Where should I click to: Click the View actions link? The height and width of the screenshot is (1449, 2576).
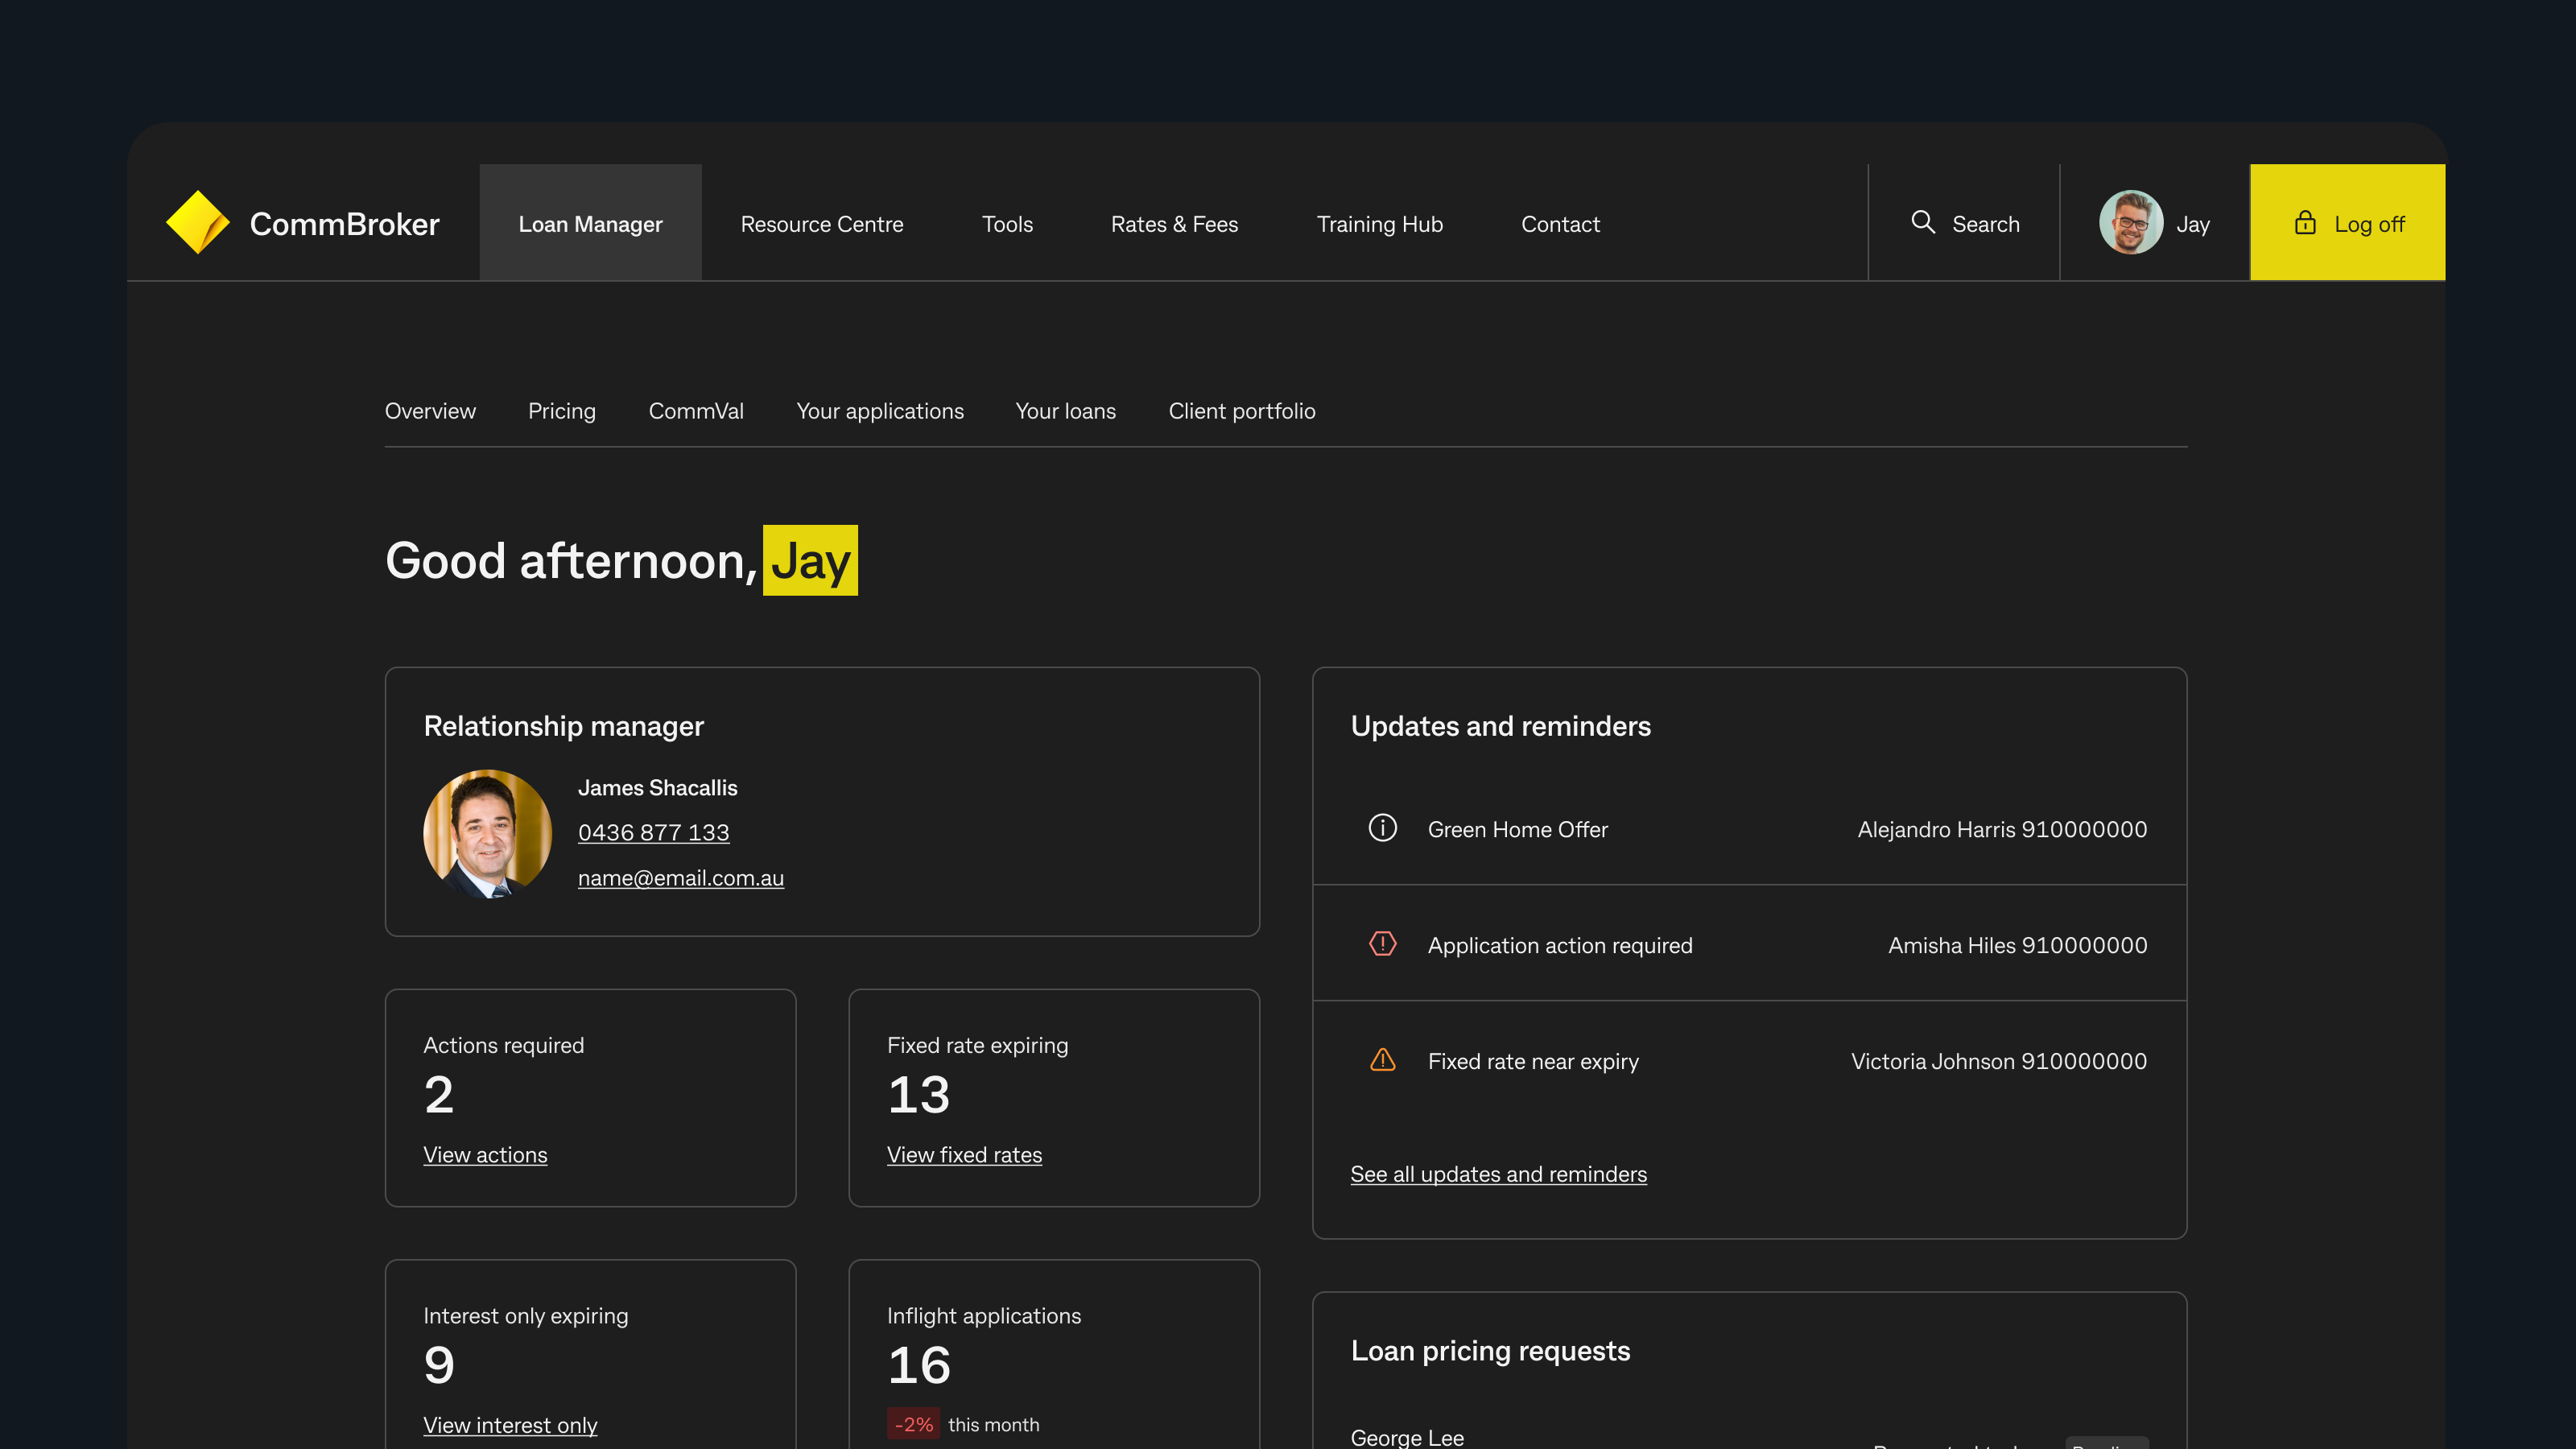(485, 1155)
